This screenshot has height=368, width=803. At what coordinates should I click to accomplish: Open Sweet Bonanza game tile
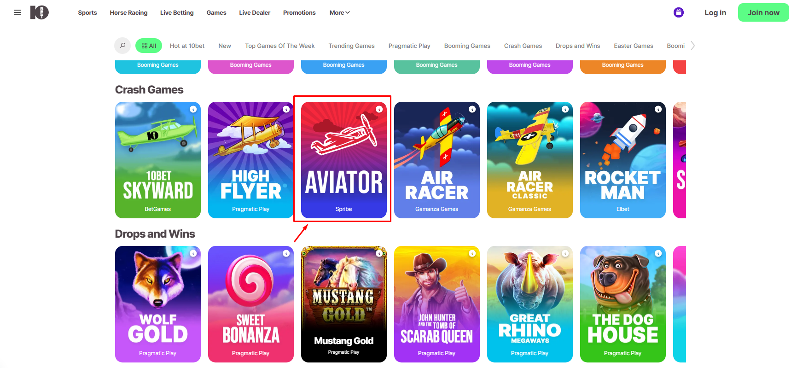[x=250, y=304]
